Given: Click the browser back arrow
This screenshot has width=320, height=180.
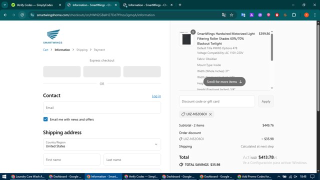Looking at the screenshot, I should (x=5, y=15).
